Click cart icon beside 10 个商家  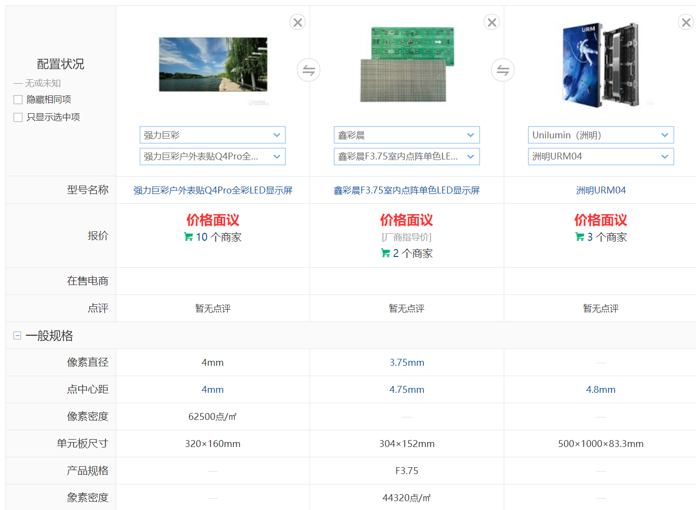pyautogui.click(x=188, y=237)
